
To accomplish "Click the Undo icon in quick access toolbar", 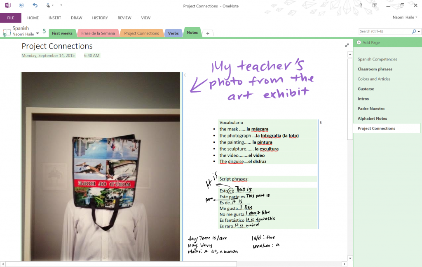I will pyautogui.click(x=35, y=5).
